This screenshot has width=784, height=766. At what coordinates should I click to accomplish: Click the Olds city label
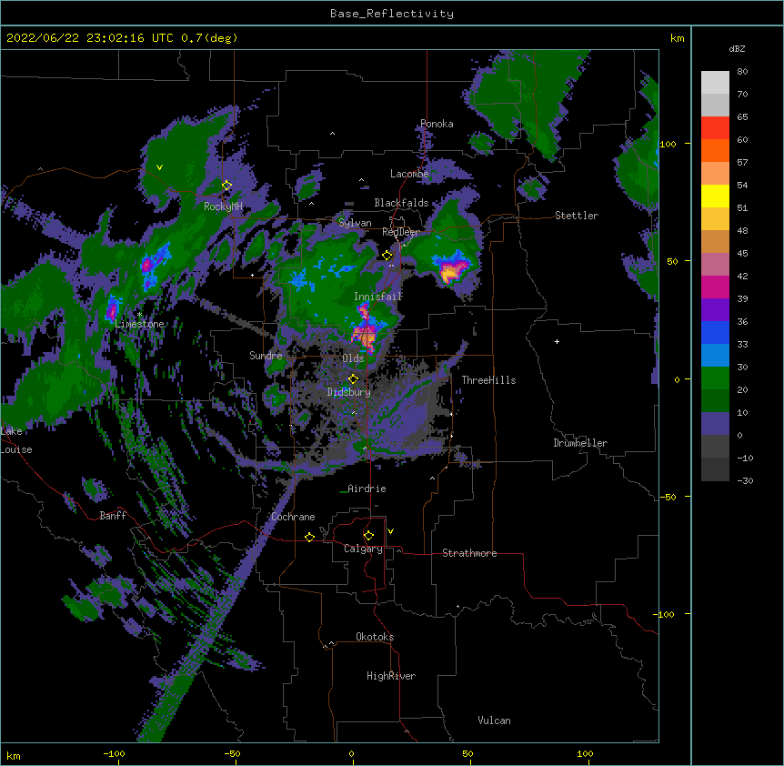353,358
